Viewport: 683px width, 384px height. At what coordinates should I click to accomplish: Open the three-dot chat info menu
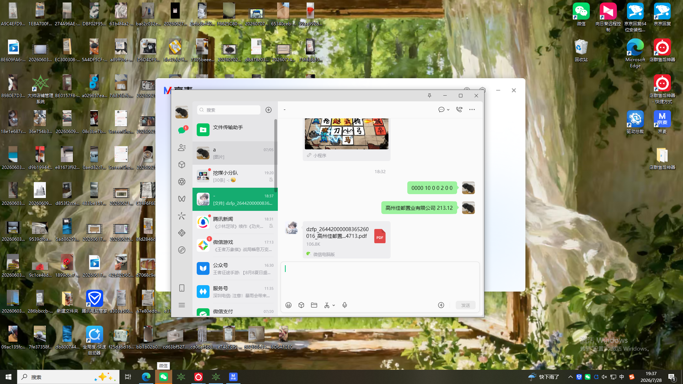click(472, 110)
